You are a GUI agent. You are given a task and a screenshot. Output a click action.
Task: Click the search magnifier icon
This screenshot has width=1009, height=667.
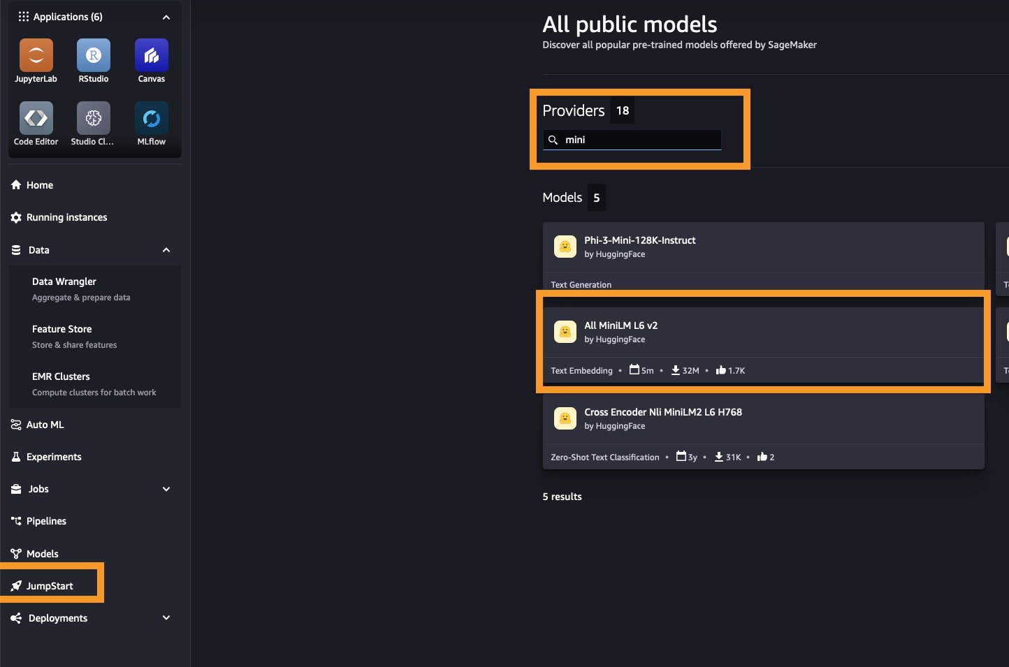553,140
